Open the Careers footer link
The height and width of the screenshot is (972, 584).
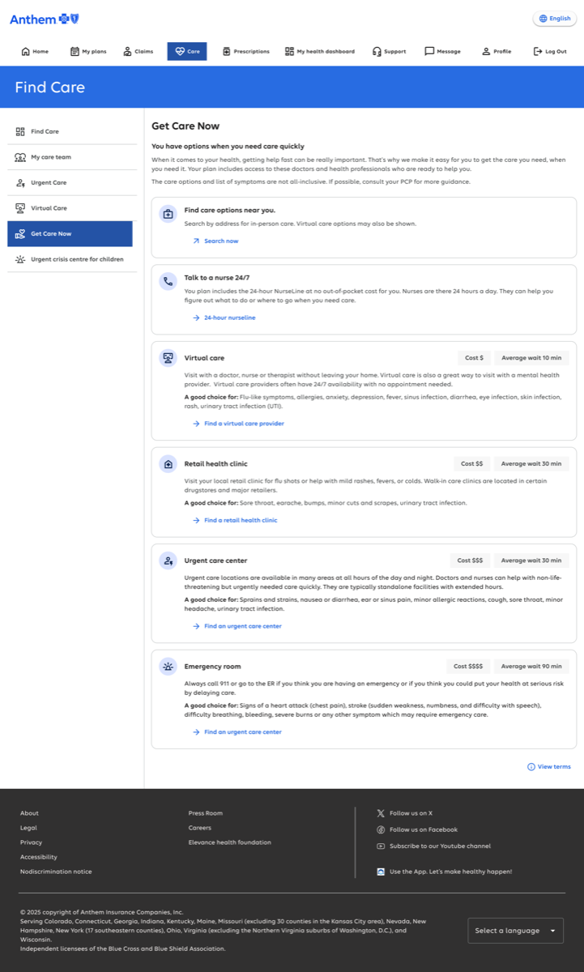[200, 828]
